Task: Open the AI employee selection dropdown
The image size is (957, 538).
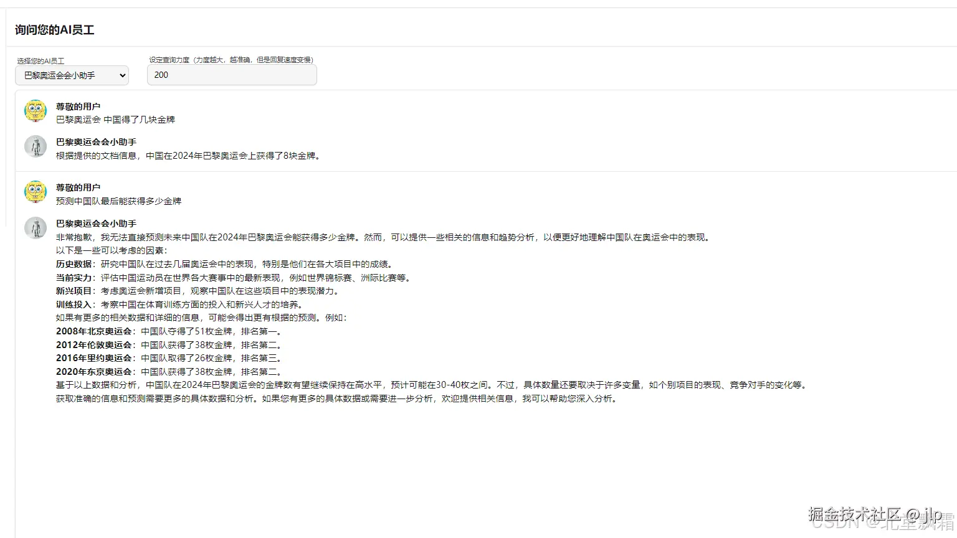Action: (x=72, y=75)
